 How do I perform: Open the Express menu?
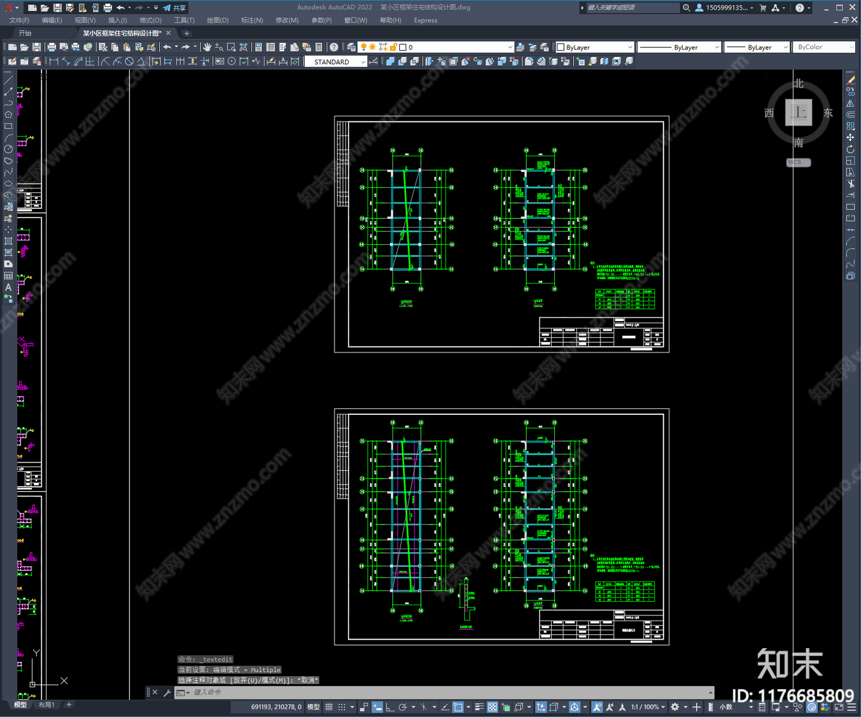click(x=426, y=20)
